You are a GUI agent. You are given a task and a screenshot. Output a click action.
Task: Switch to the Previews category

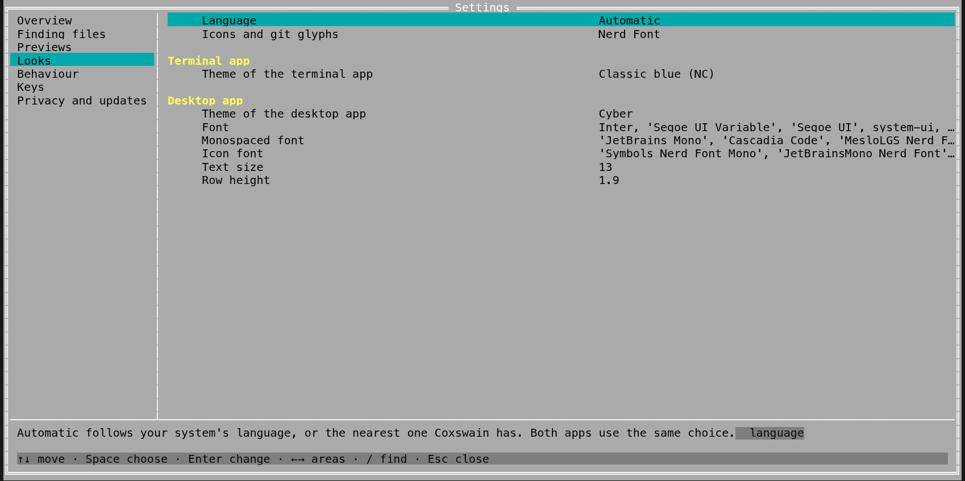(x=44, y=47)
